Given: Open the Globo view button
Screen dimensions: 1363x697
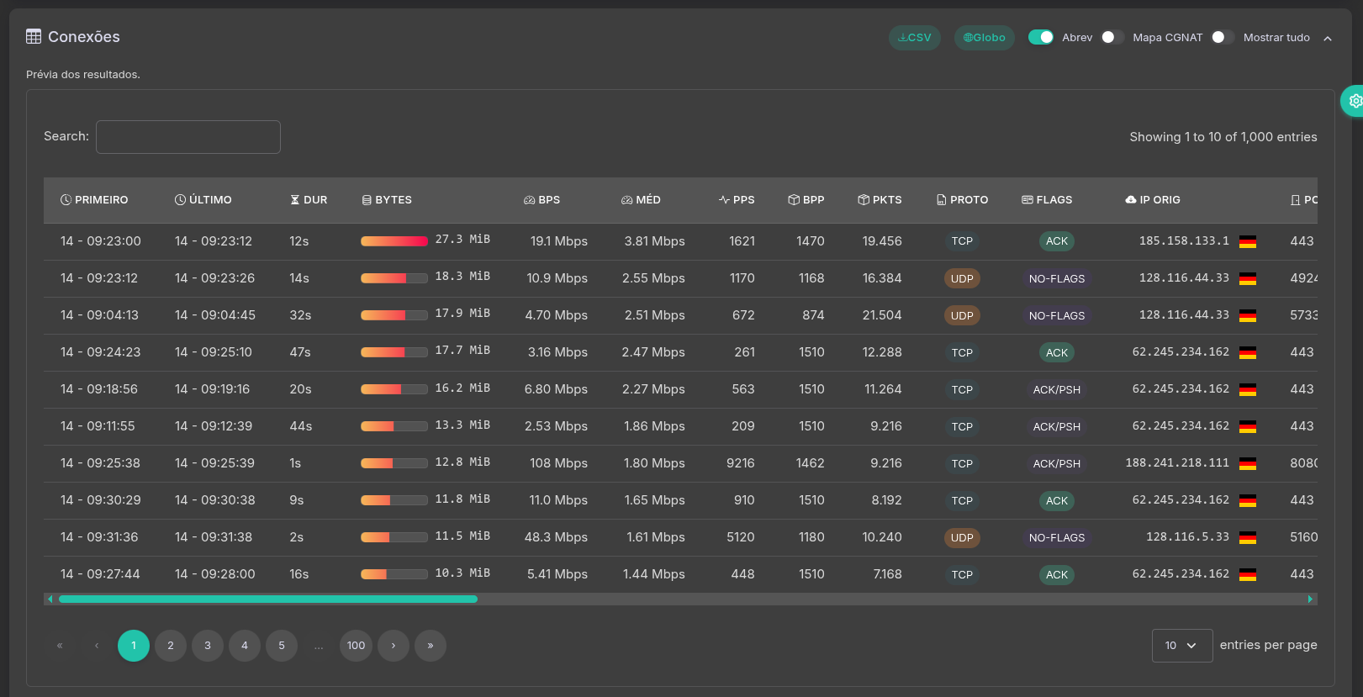Looking at the screenshot, I should (985, 38).
